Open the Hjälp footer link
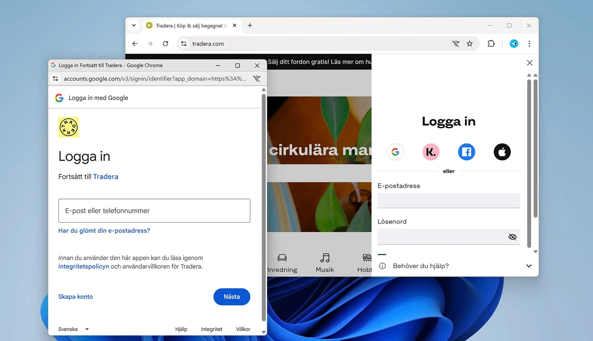Screen dimensions: 593x341 pos(181,329)
